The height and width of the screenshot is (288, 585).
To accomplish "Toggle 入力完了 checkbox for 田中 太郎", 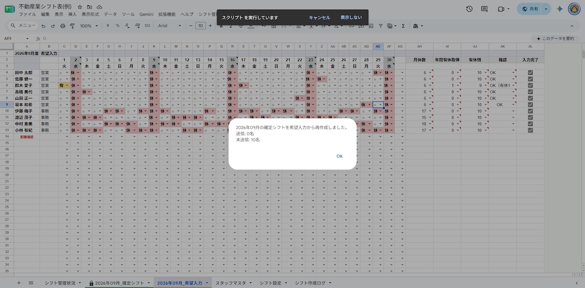I will point(530,72).
